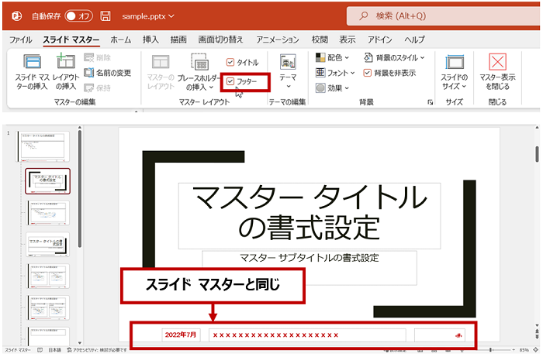
Task: Open the Insert Placeholder button
Action: click(x=199, y=64)
